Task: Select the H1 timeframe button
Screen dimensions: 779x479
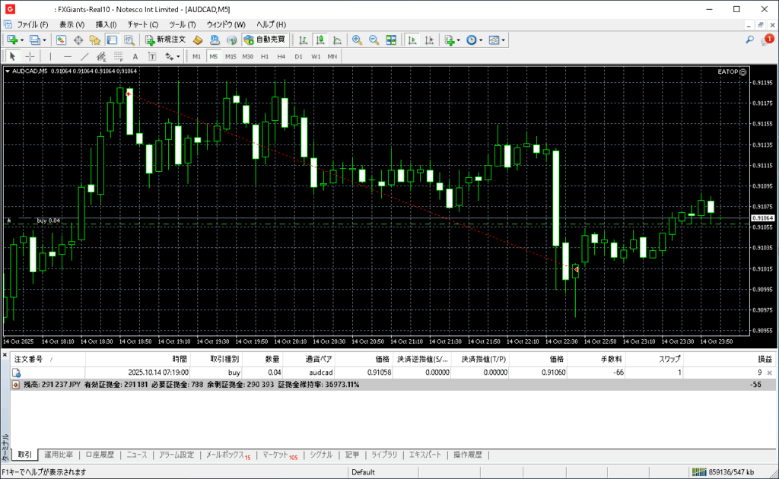Action: coord(265,56)
